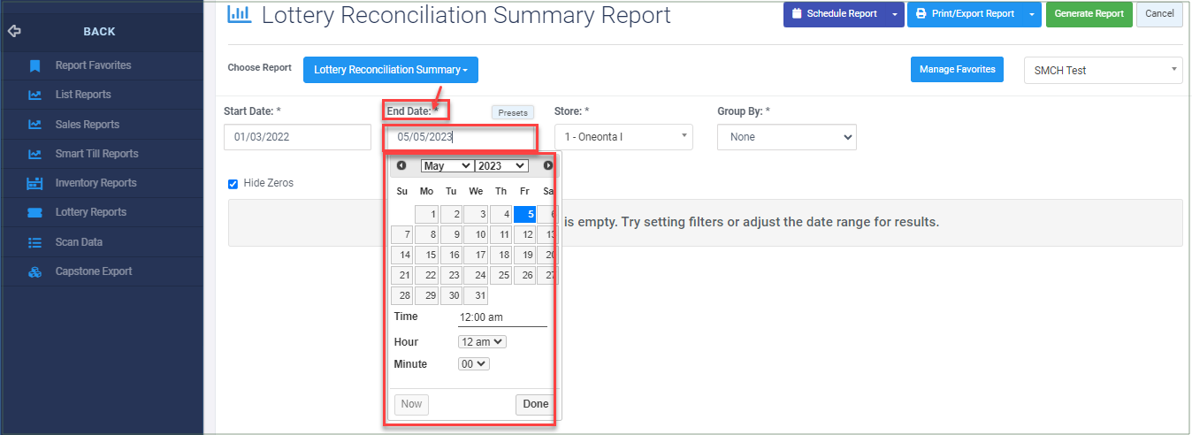This screenshot has width=1192, height=435.
Task: Click the Generate Report button
Action: click(x=1089, y=14)
